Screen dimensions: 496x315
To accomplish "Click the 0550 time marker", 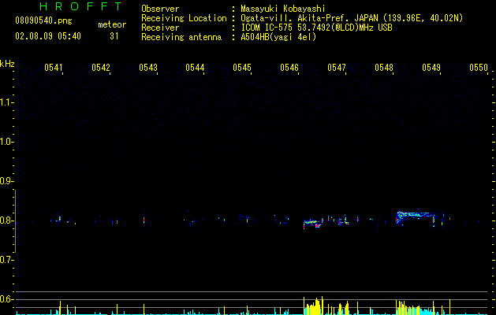I will coord(479,68).
